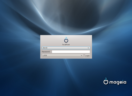The height and width of the screenshot is (96, 132).
Task: Click the Password: label
Action: click(x=46, y=52)
